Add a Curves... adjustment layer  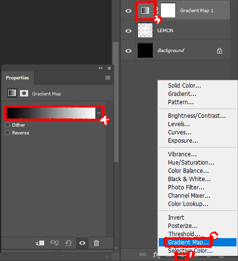tap(180, 132)
